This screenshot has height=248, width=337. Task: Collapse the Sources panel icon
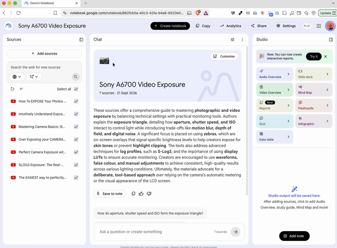pos(81,39)
